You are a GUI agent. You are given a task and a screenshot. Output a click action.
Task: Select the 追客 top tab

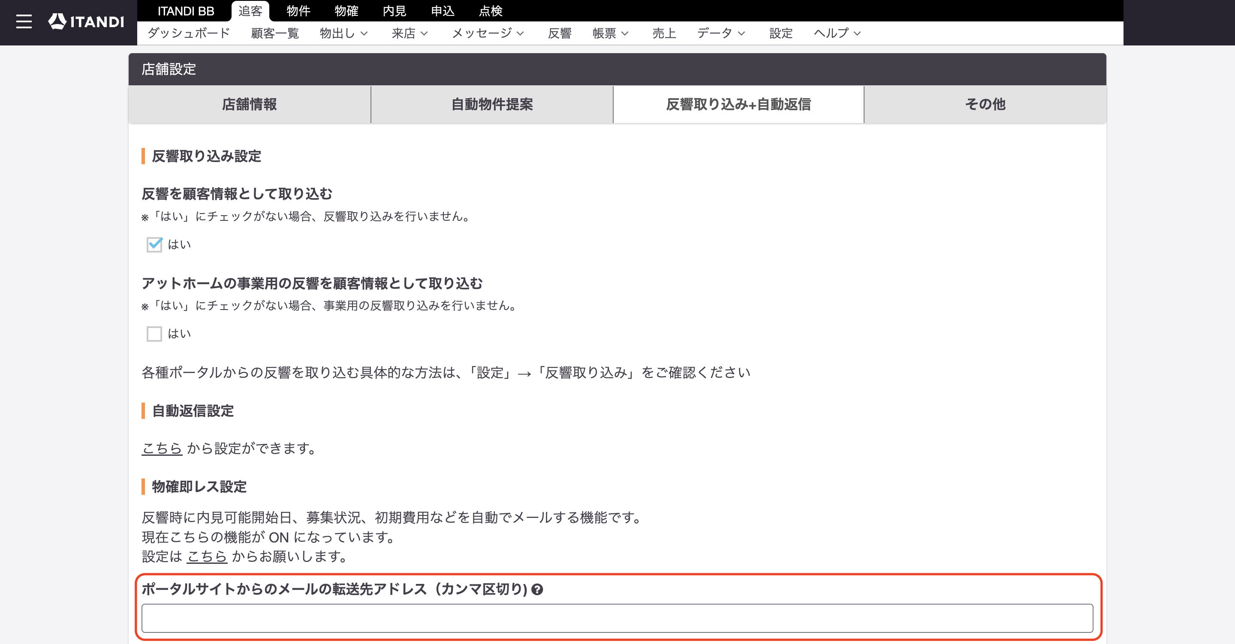(250, 11)
